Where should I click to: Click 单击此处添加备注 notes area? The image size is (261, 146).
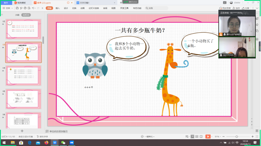58,131
